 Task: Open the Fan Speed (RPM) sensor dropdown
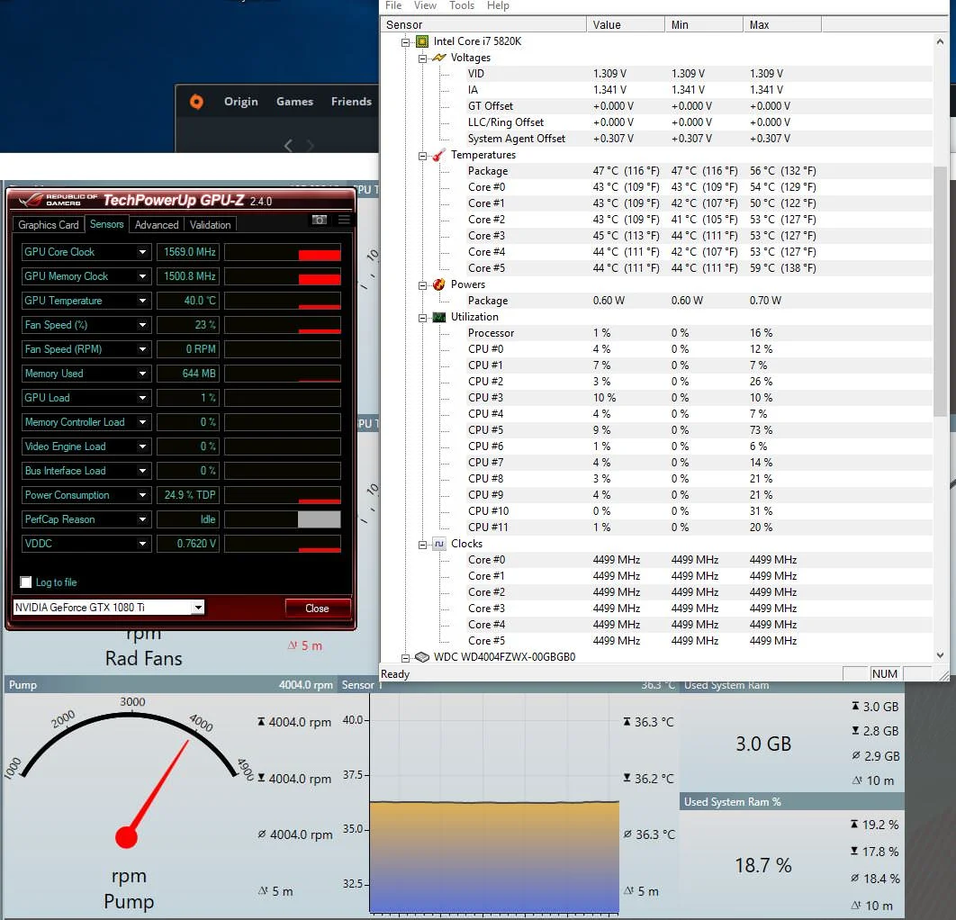(142, 349)
